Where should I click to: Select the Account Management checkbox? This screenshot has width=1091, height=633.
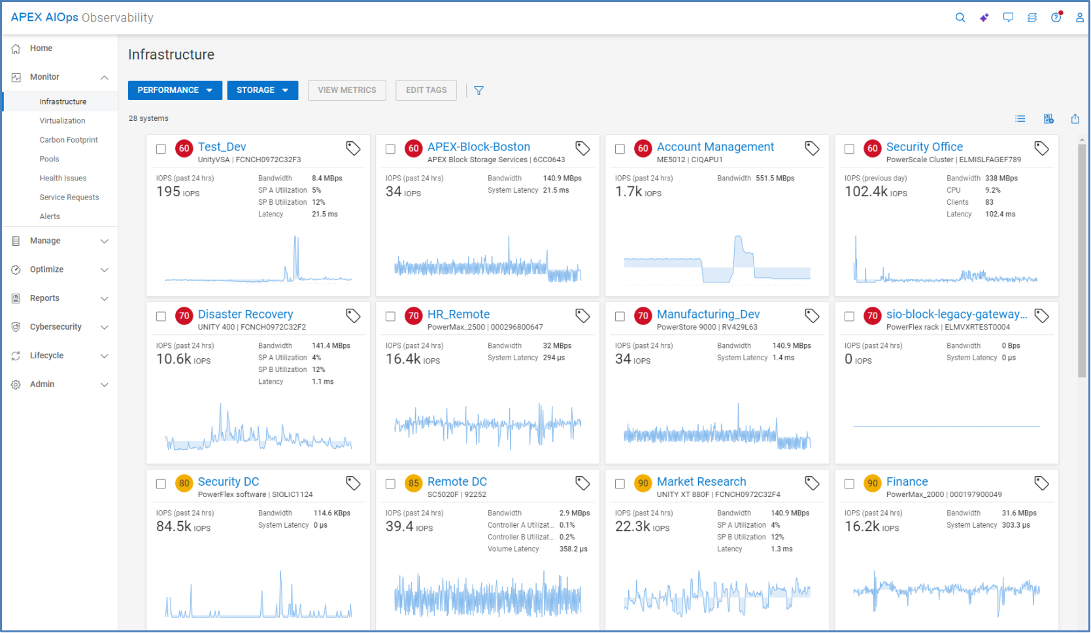pyautogui.click(x=620, y=149)
